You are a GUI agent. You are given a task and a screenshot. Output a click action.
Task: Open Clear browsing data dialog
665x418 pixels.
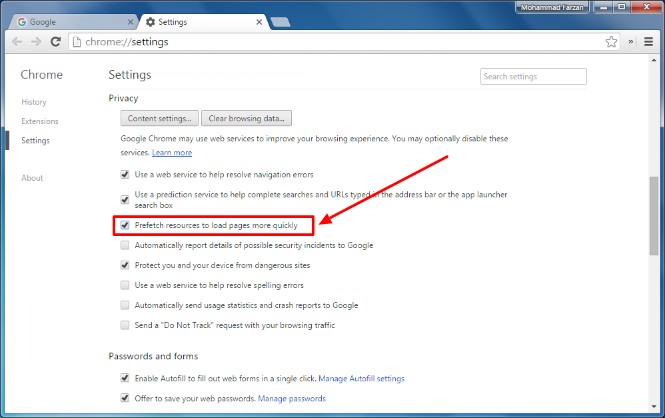247,119
